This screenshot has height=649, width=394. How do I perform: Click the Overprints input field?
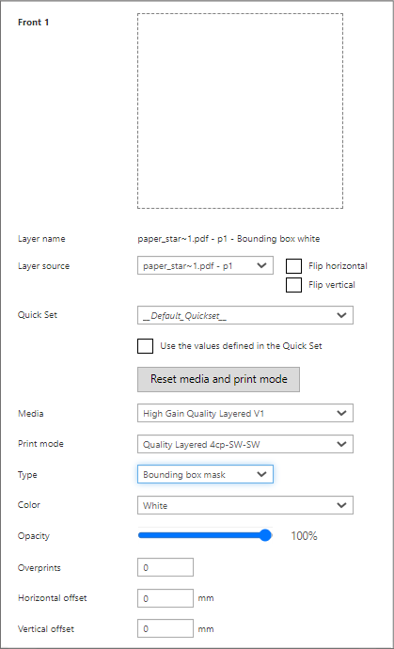165,567
